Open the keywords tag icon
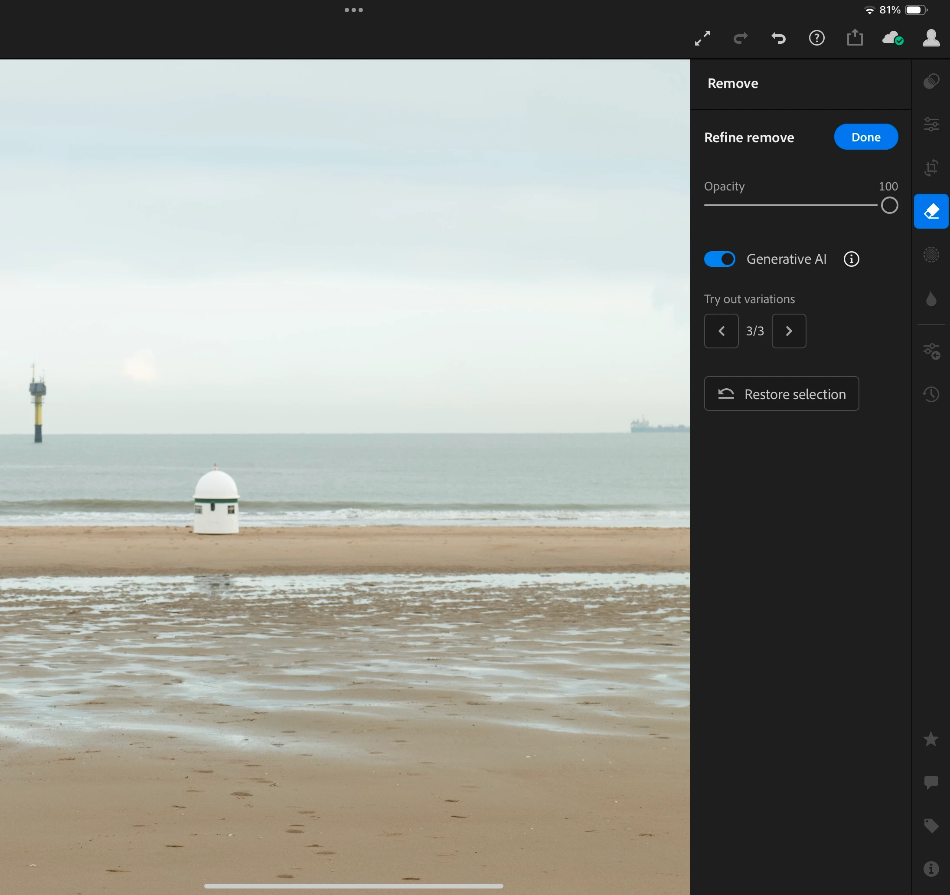 931,826
